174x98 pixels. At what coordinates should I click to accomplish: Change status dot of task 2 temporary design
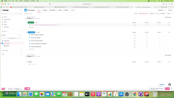click(x=30, y=35)
